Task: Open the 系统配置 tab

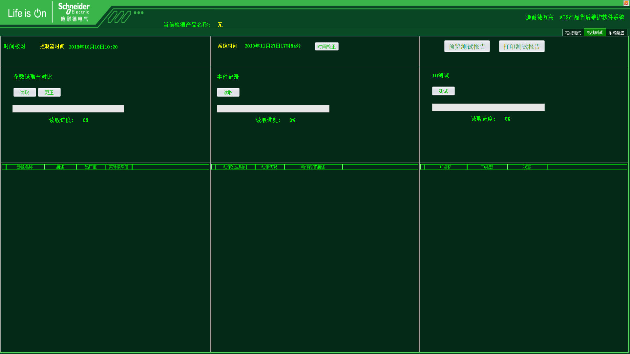Action: click(616, 33)
